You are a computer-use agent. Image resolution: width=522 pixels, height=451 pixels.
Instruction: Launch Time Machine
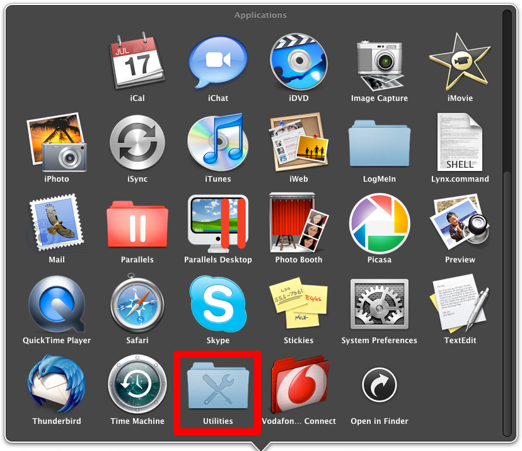tap(137, 384)
